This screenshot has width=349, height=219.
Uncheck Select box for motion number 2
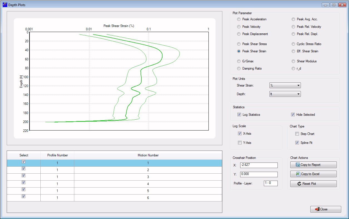(x=24, y=169)
